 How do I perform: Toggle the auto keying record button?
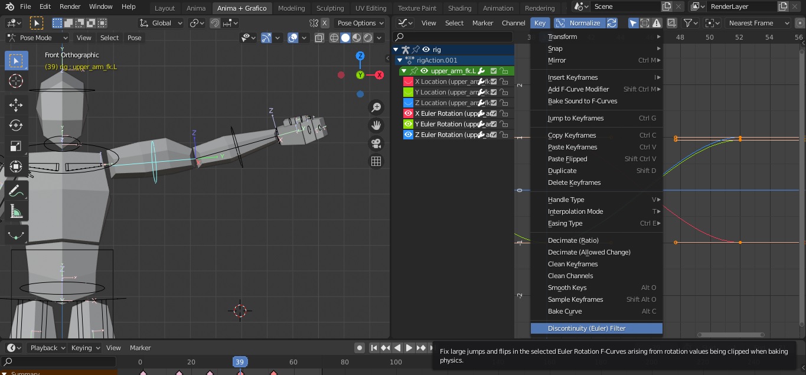pos(359,348)
